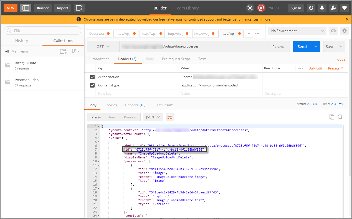Switch to the Builder tab

click(160, 8)
